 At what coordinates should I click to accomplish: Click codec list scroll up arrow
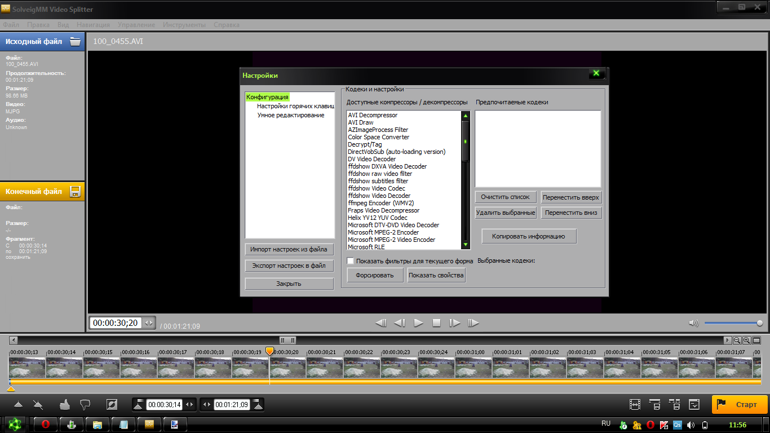pyautogui.click(x=466, y=116)
